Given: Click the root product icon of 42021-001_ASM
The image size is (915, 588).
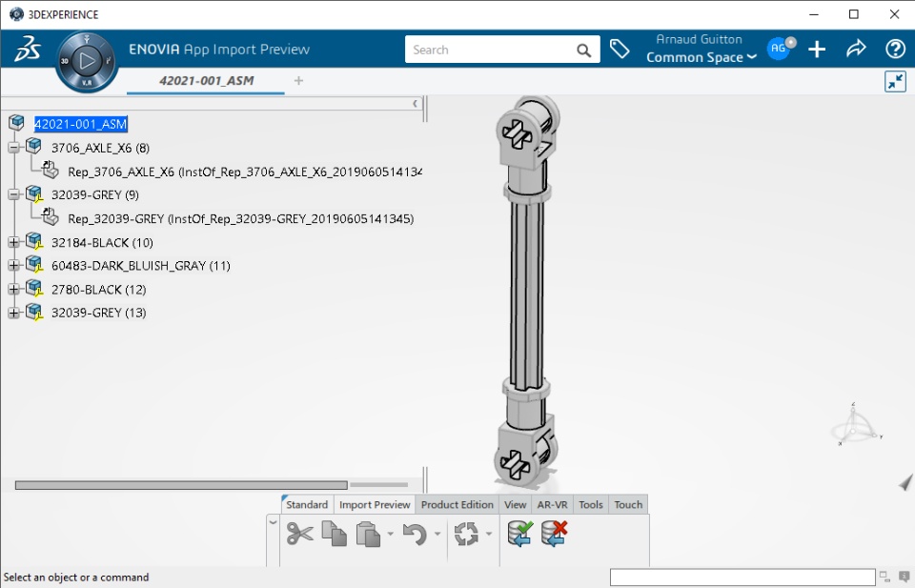Looking at the screenshot, I should [x=16, y=123].
